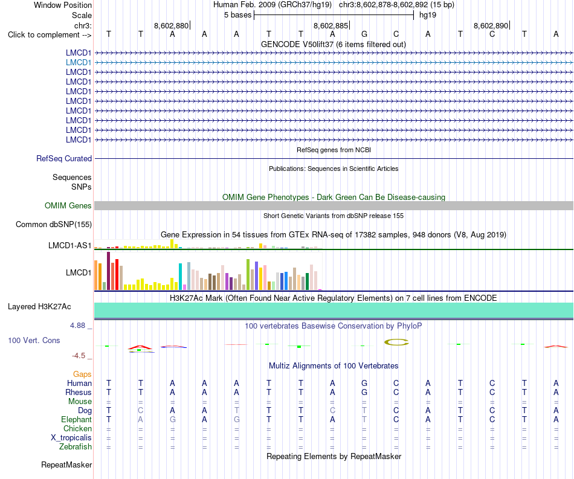Select the Dog alignment row label
The image size is (574, 479).
pyautogui.click(x=85, y=411)
